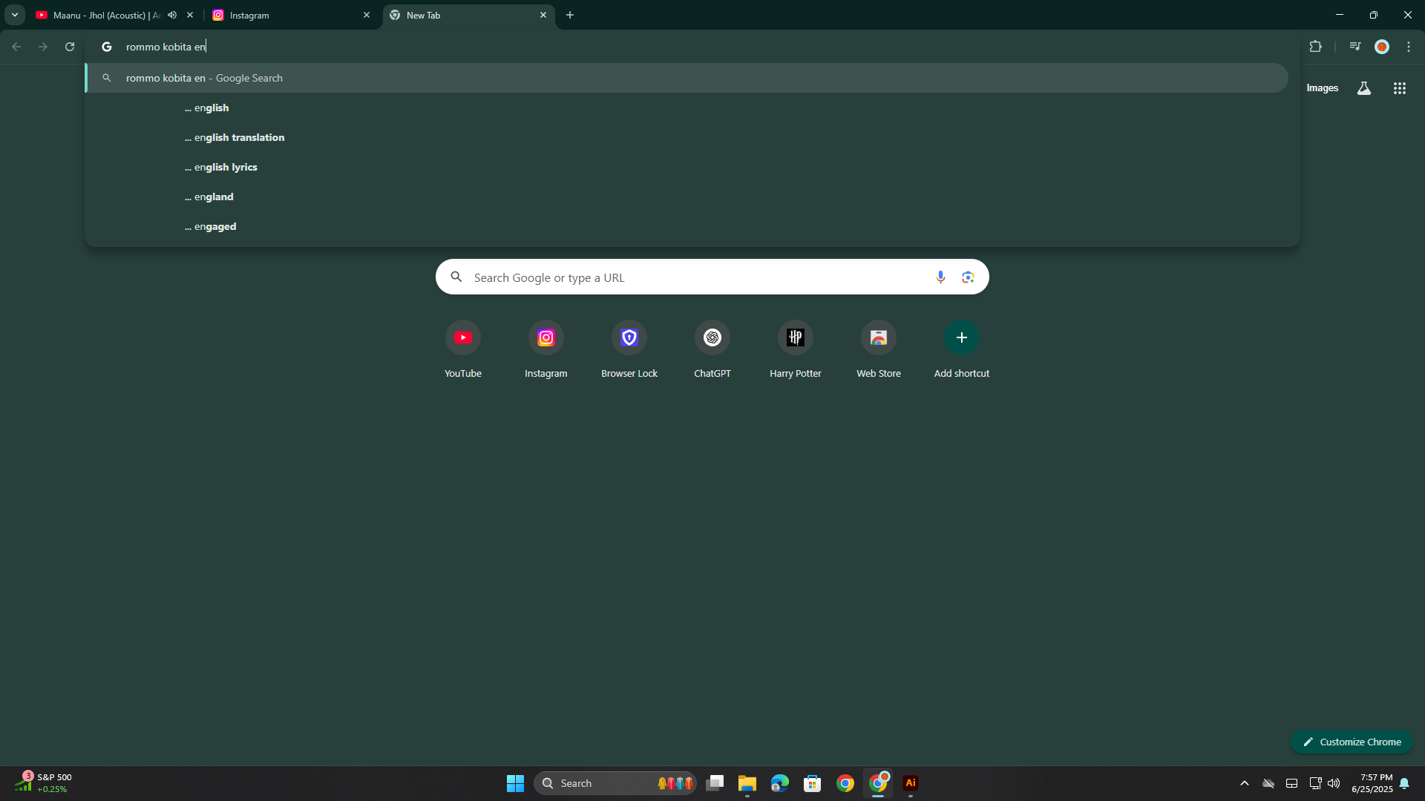The image size is (1425, 801).
Task: Open the ChatGPT shortcut
Action: point(712,350)
